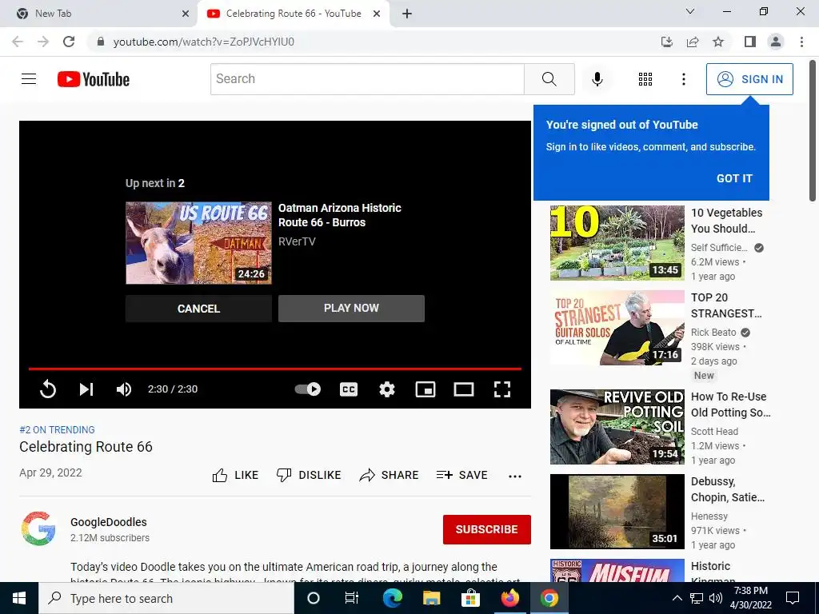Click the video progress bar

pos(275,369)
